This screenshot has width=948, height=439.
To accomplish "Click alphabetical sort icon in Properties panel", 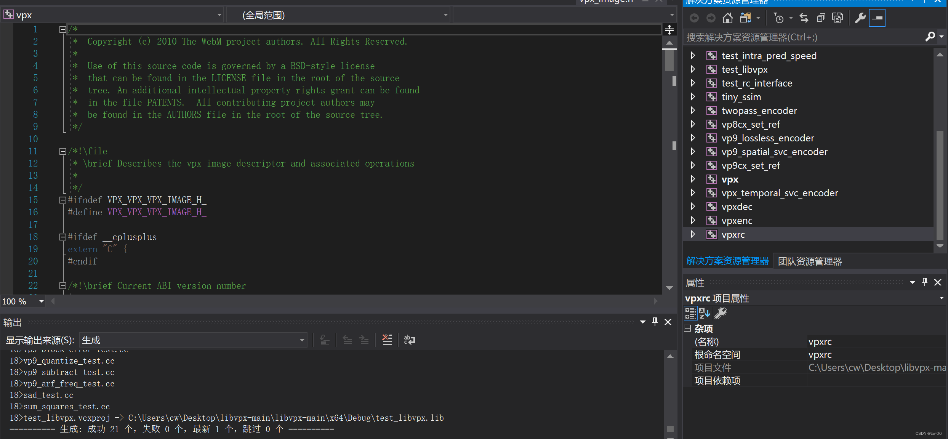I will tap(705, 313).
